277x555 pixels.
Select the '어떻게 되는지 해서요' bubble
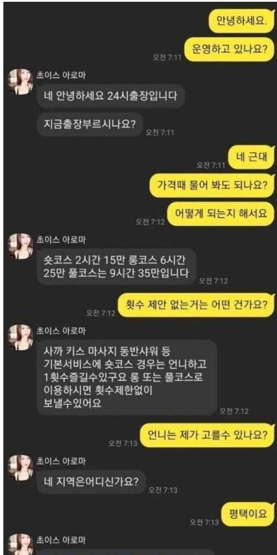tap(221, 214)
